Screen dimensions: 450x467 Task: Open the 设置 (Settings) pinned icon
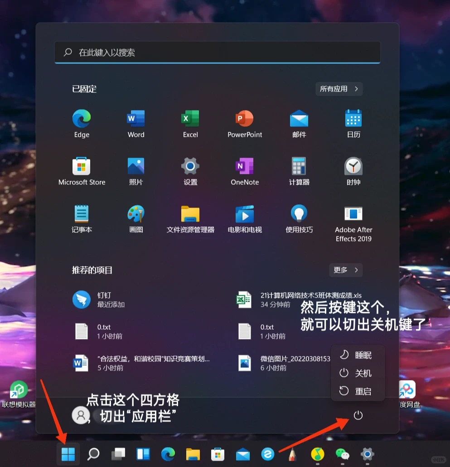190,167
